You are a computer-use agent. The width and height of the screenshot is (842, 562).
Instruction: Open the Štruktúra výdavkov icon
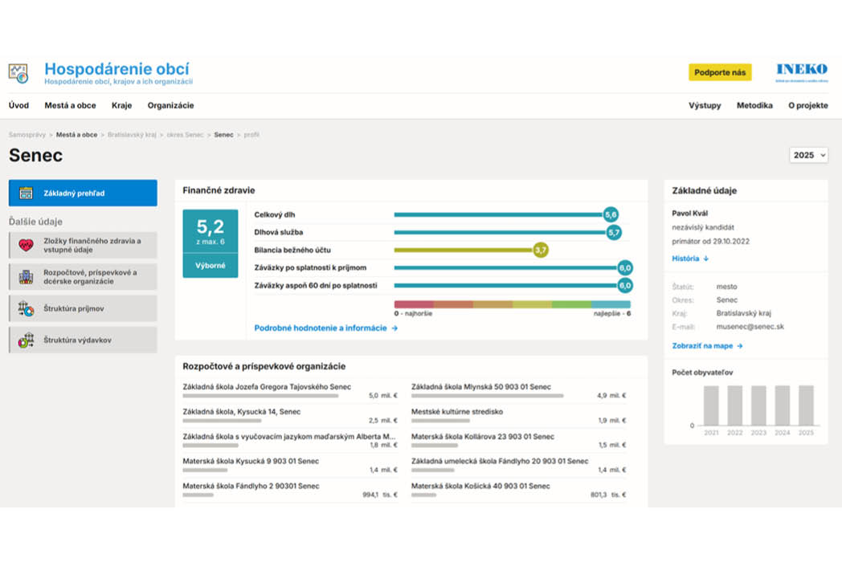[x=26, y=340]
